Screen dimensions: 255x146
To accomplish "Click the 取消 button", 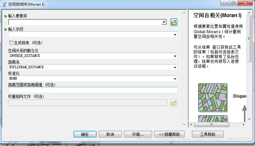I will coord(110,134).
